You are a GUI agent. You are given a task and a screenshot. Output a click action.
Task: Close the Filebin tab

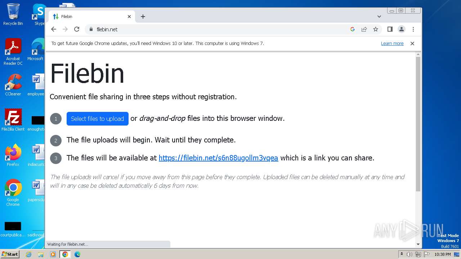click(129, 17)
